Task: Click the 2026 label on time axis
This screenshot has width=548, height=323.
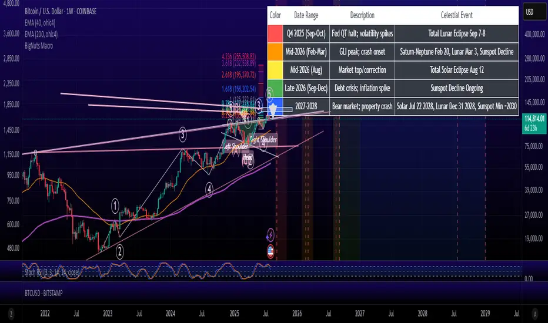Action: click(x=297, y=314)
